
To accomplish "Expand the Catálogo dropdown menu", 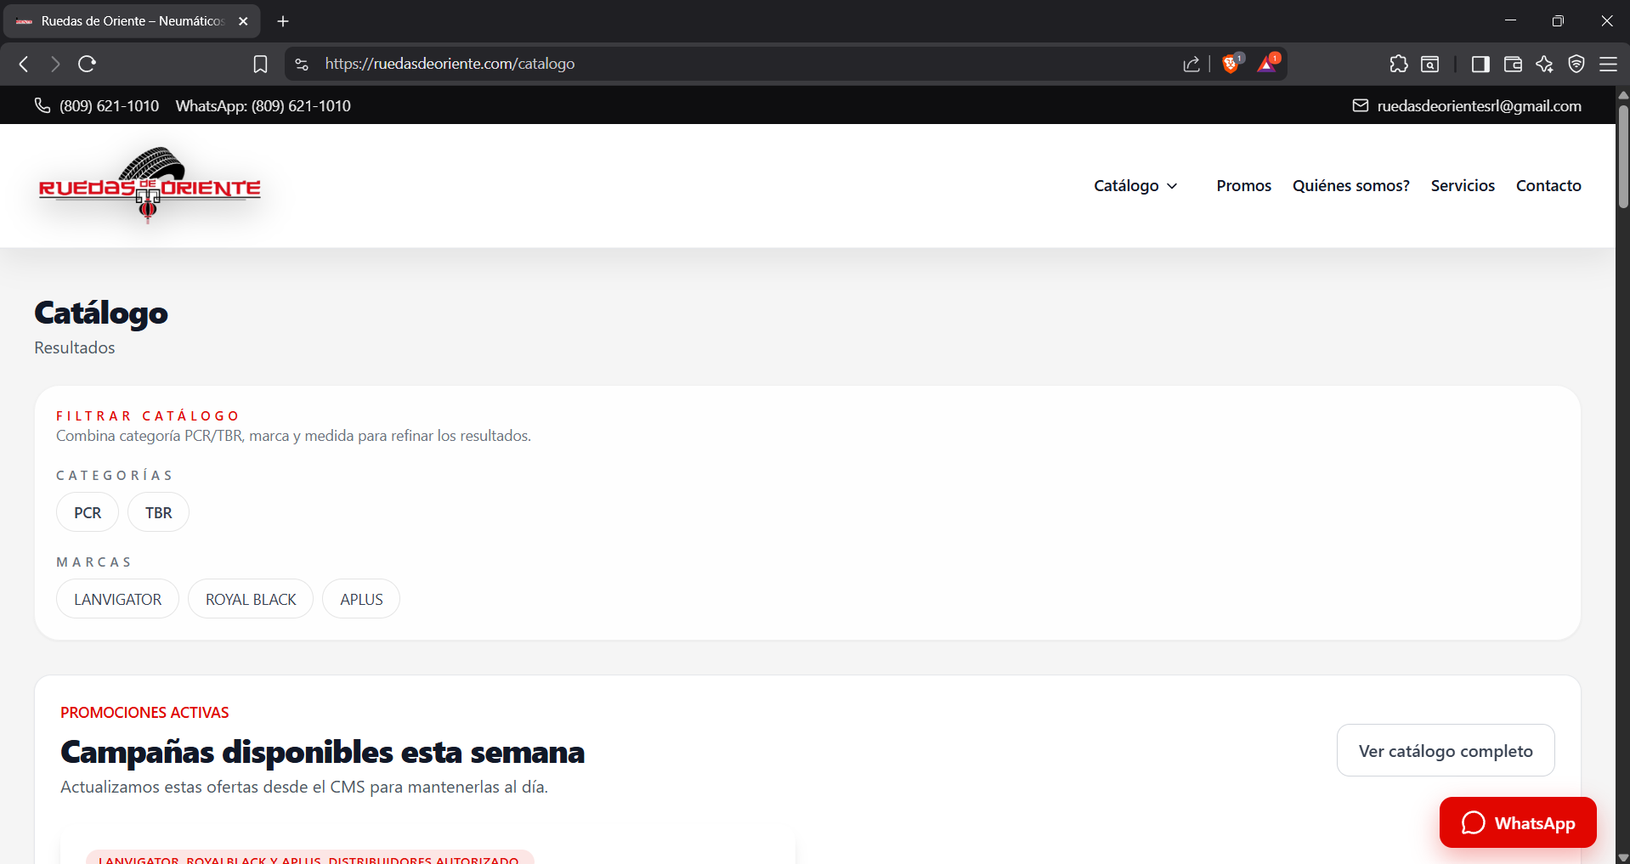I will coord(1135,185).
